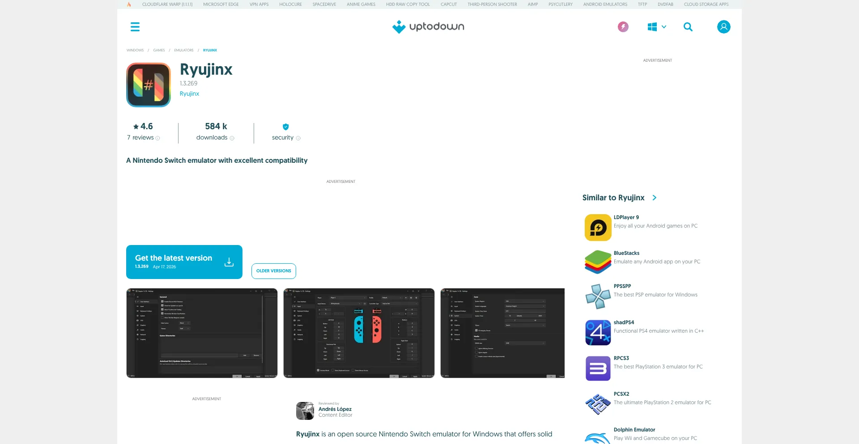Click 7 reviews text
859x444 pixels.
[x=140, y=138]
